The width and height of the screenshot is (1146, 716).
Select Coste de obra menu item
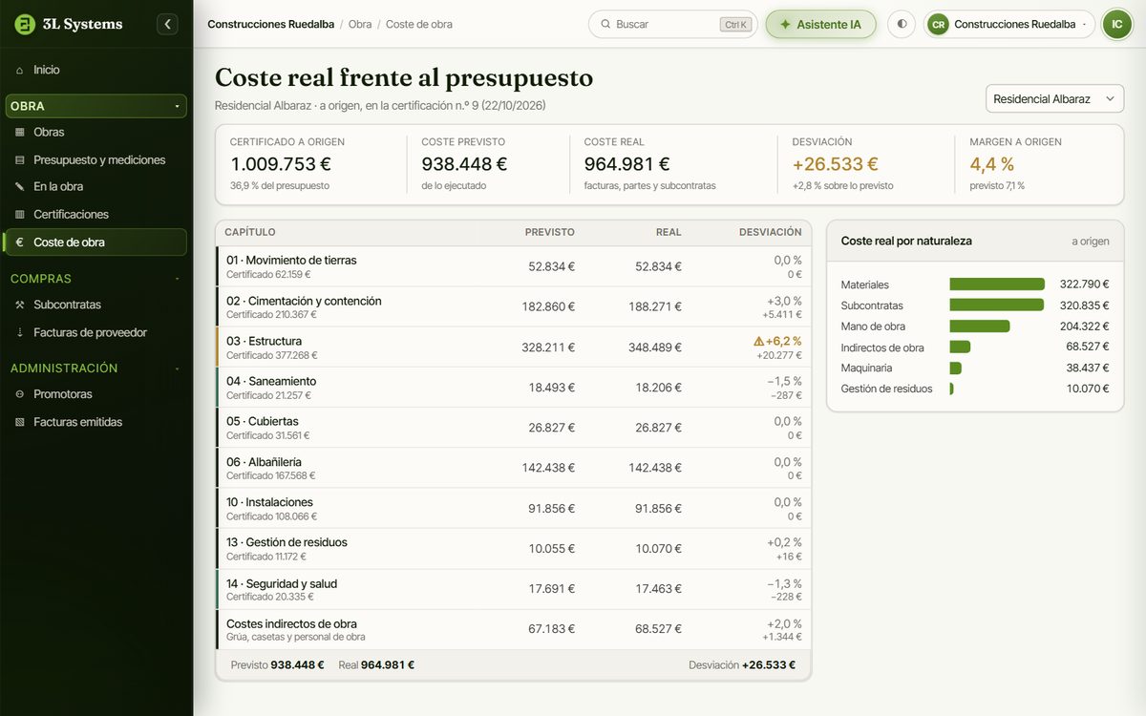coord(95,242)
